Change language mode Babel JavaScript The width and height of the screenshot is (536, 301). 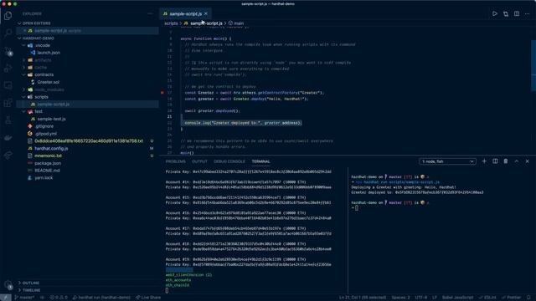click(458, 298)
